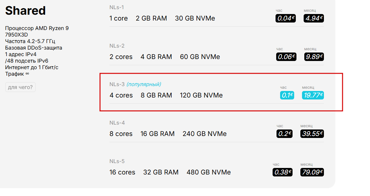Click the 'популярный' label
The height and width of the screenshot is (196, 370).
pyautogui.click(x=144, y=84)
